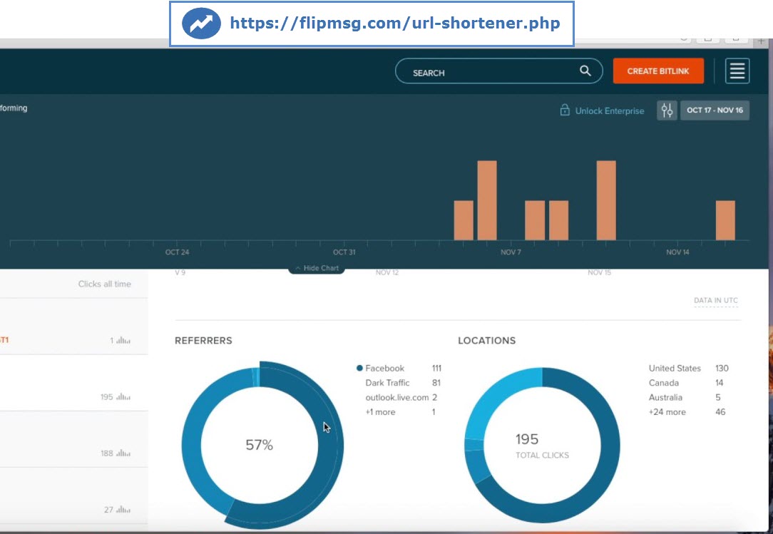Viewport: 773px width, 534px height.
Task: Collapse the chart with Hide Chart
Action: coord(317,268)
